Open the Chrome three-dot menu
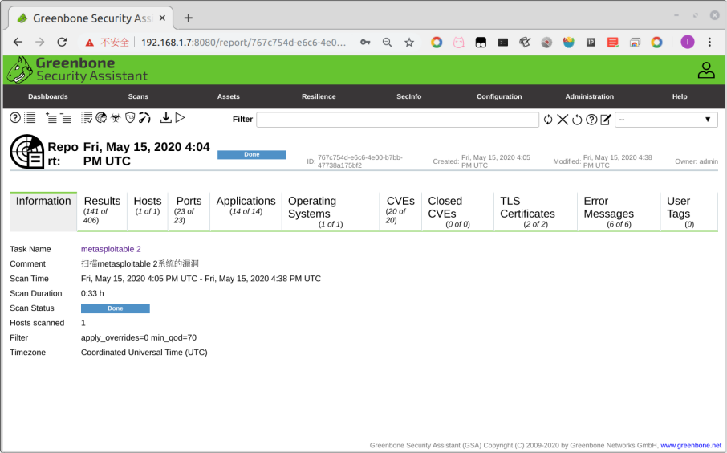The height and width of the screenshot is (453, 727). coord(709,42)
